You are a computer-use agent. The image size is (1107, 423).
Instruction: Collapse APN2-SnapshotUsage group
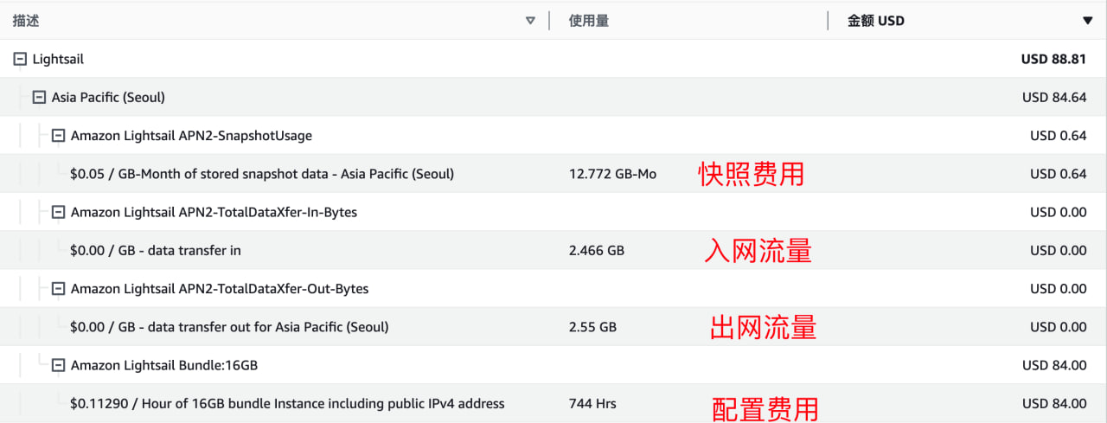pyautogui.click(x=58, y=136)
